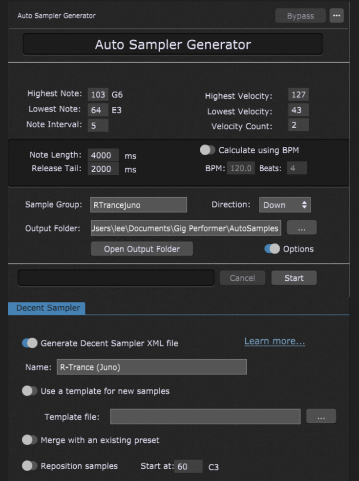Click the Highest Note number field
The image size is (359, 481).
98,94
